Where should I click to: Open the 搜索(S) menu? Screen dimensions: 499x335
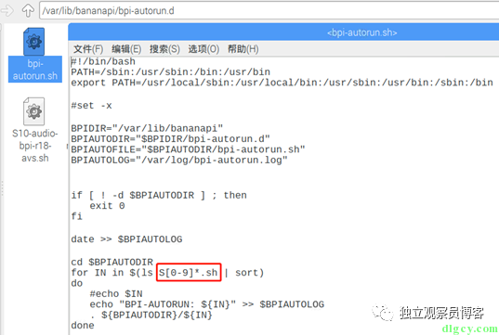pos(164,49)
